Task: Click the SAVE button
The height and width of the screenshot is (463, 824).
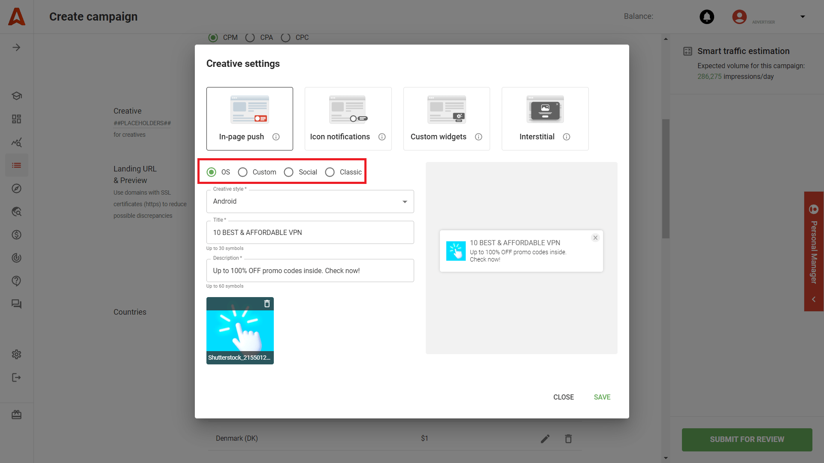Action: point(602,397)
